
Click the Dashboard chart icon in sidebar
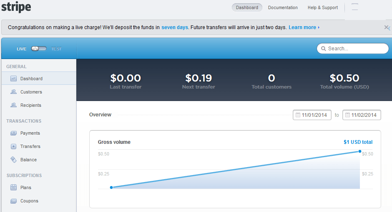coord(13,79)
